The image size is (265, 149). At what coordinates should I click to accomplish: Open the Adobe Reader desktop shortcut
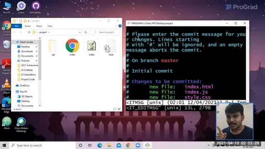[x=7, y=67]
